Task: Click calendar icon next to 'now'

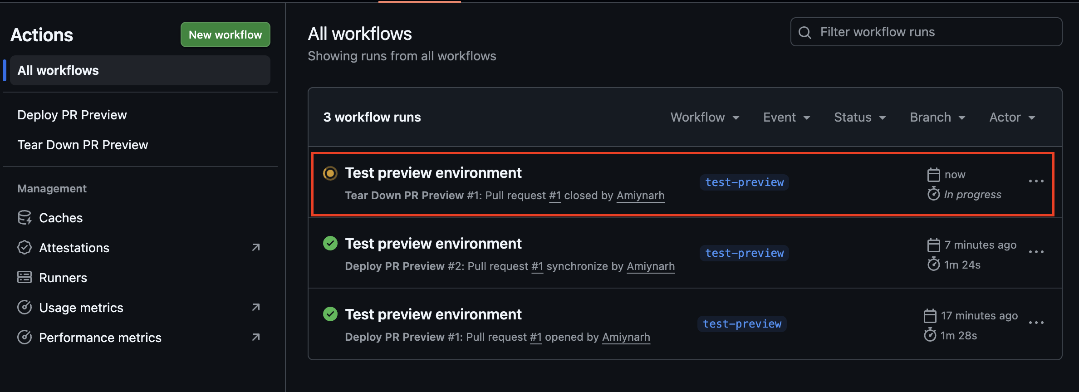Action: (933, 175)
